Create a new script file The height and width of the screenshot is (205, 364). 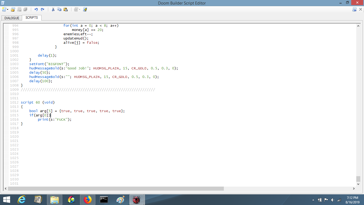point(4,9)
